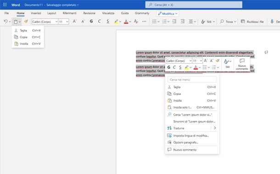
Task: Open more font options ellipsis
Action: [x=144, y=22]
